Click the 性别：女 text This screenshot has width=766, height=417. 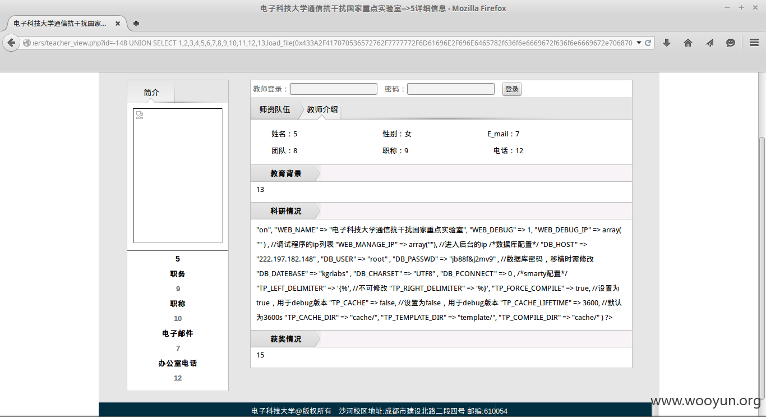click(x=397, y=134)
